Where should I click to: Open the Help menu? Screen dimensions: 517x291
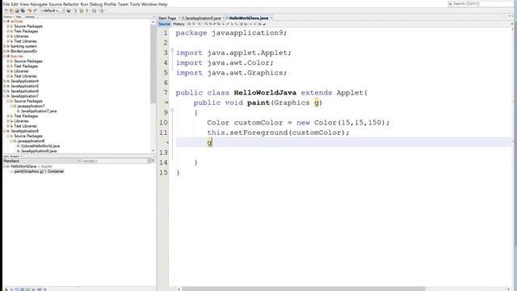click(163, 4)
